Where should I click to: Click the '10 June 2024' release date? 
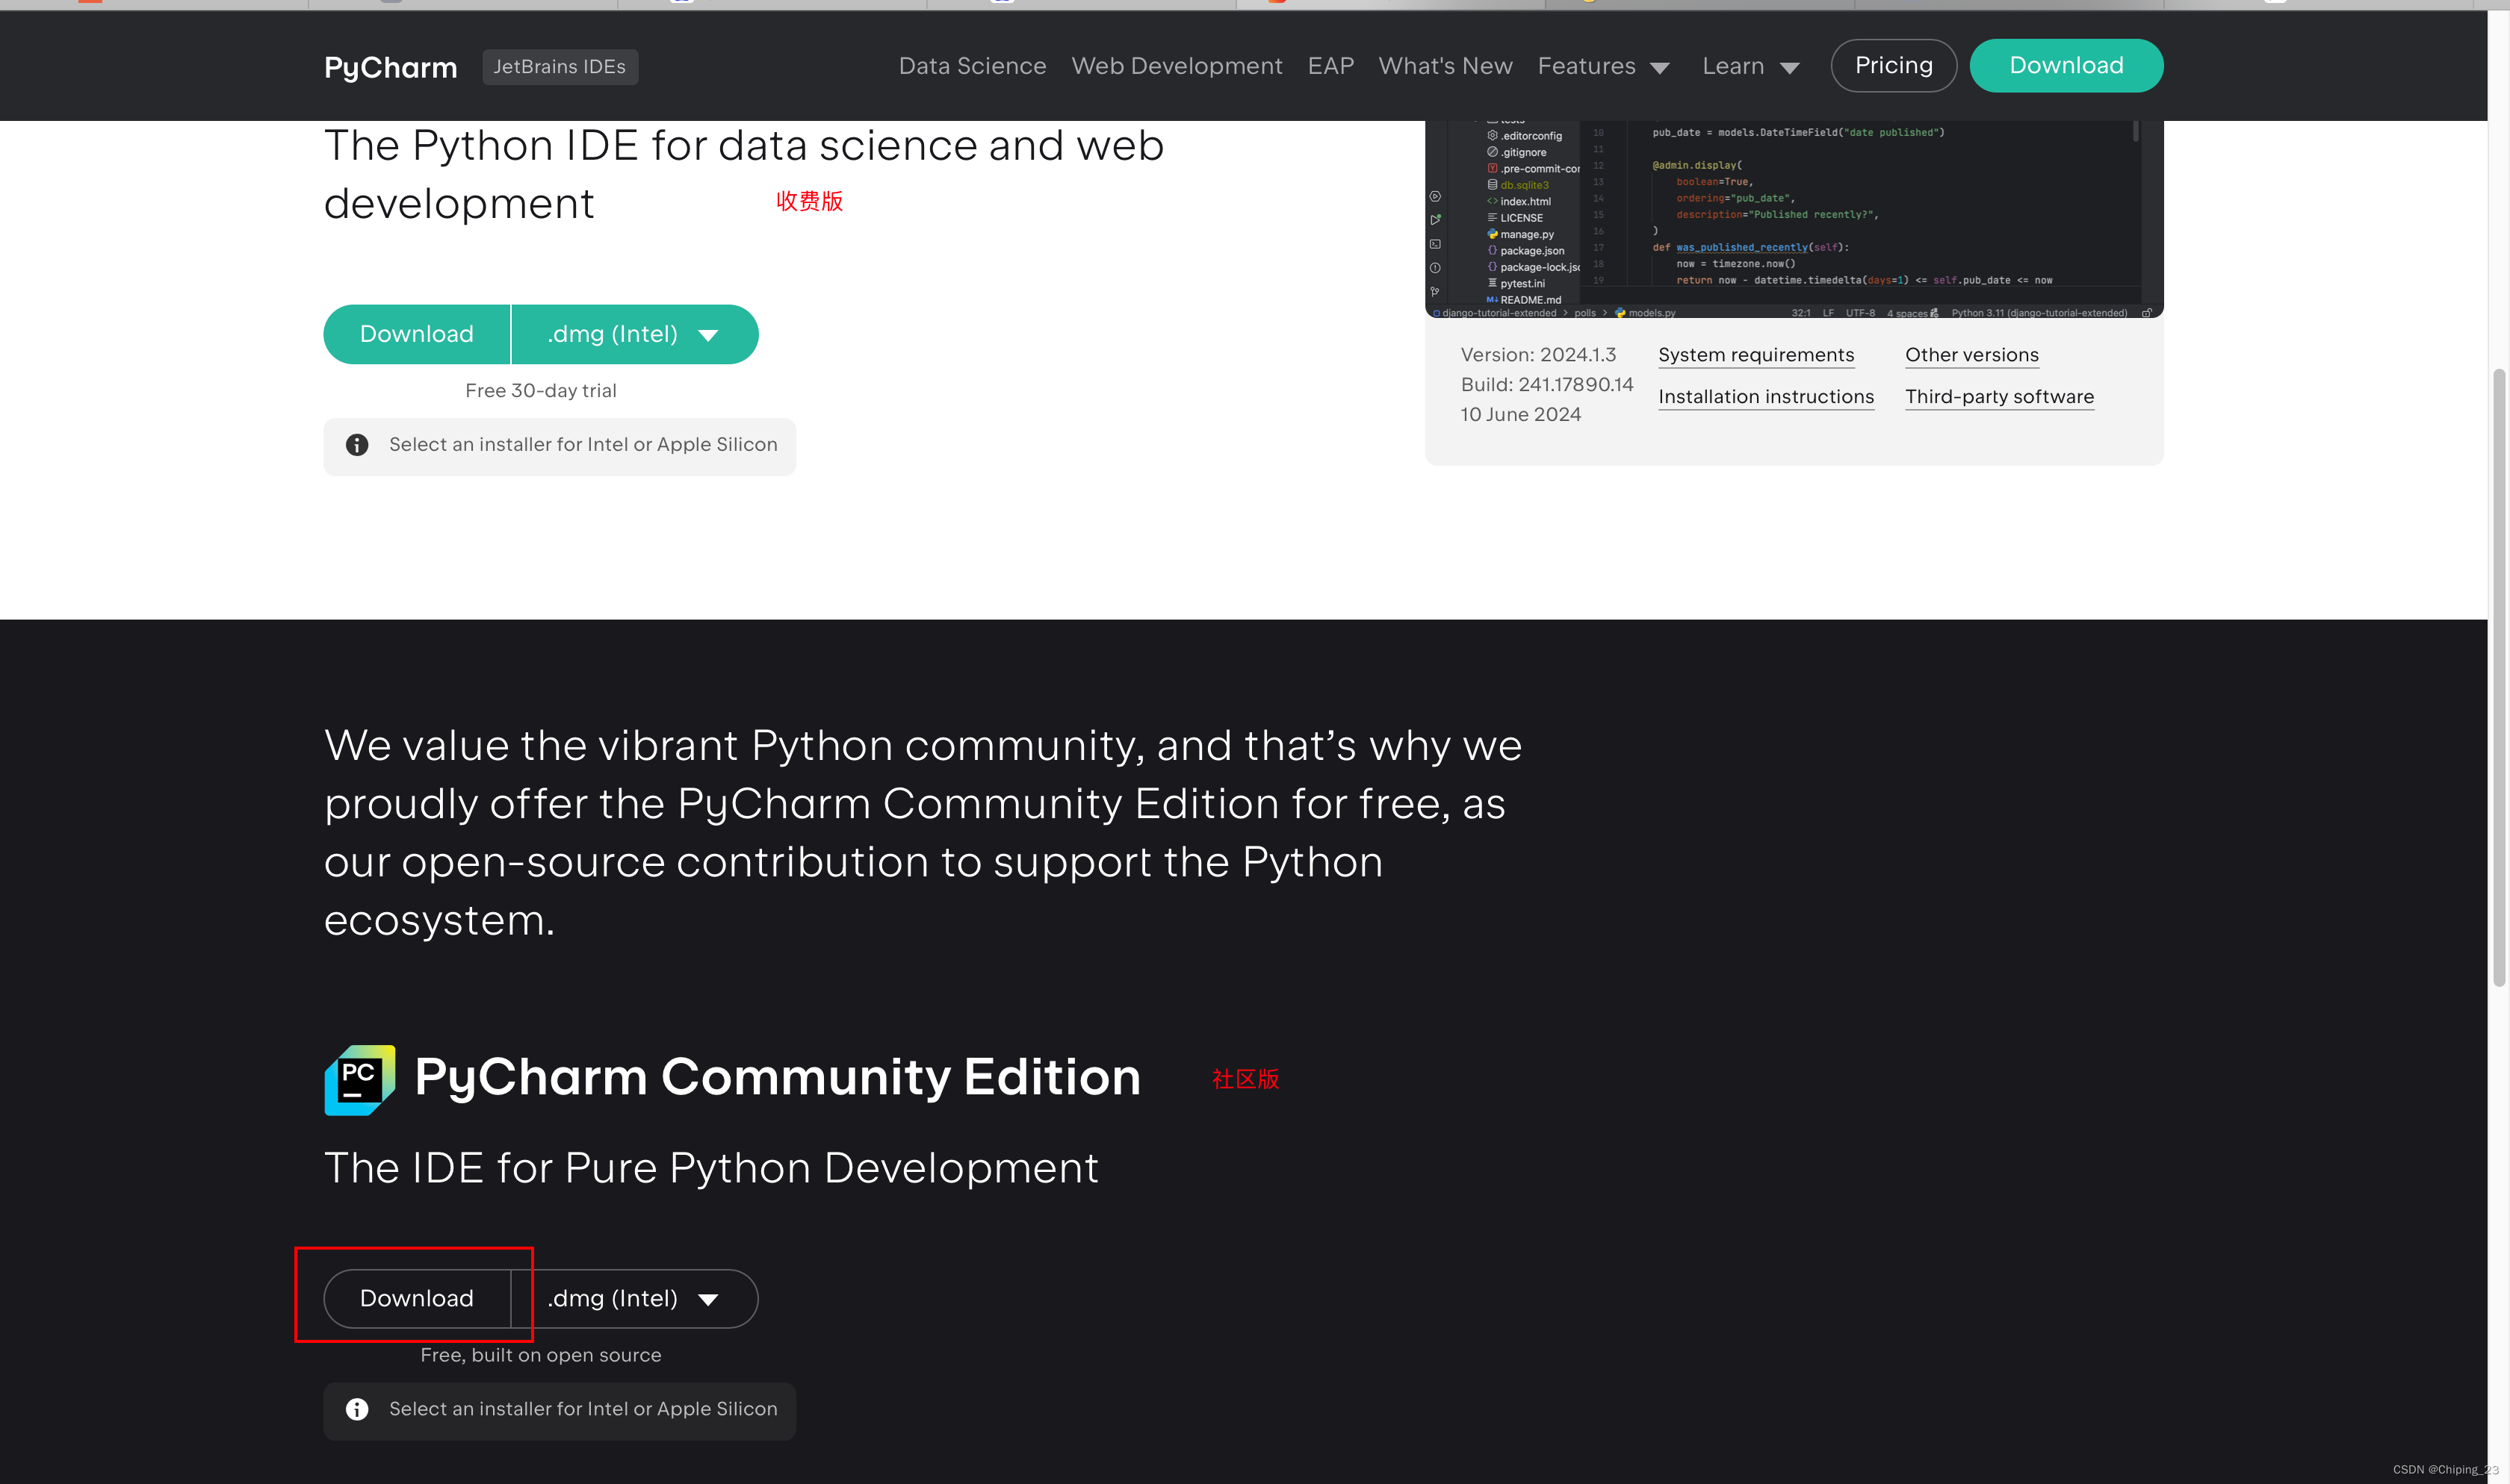(1521, 415)
